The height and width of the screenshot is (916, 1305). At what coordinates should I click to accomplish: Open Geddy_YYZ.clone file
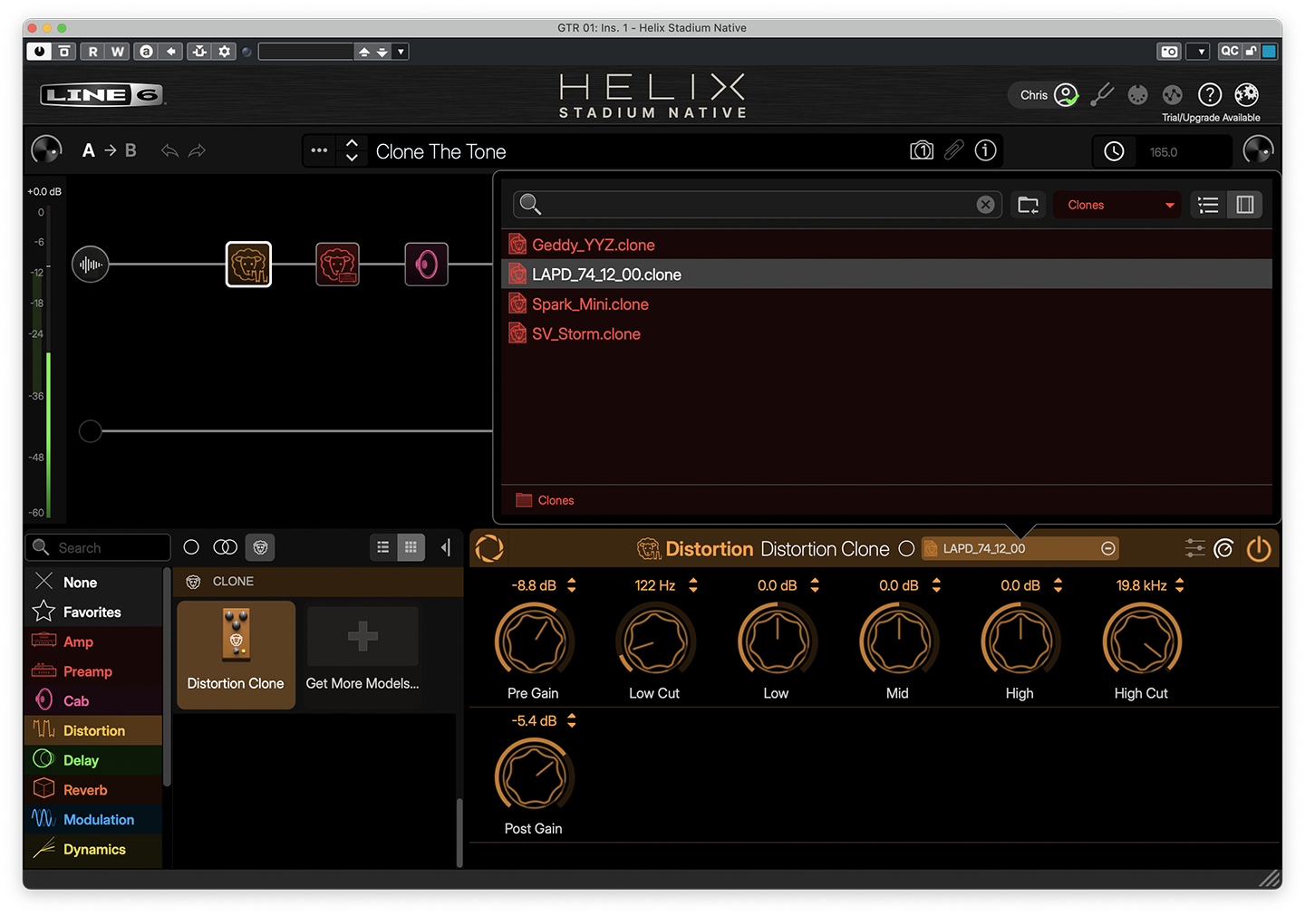[886, 245]
